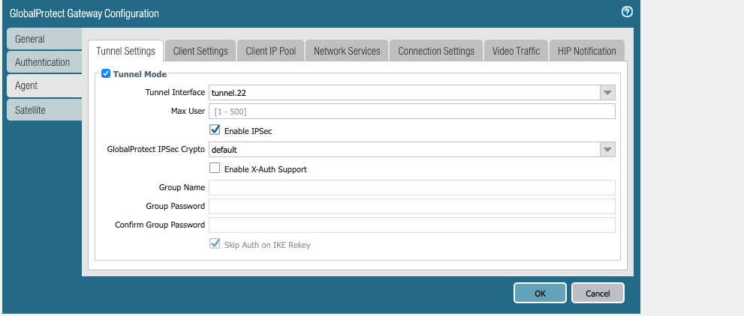Click the GlobalProtect Gateway Configuration title

tap(84, 13)
